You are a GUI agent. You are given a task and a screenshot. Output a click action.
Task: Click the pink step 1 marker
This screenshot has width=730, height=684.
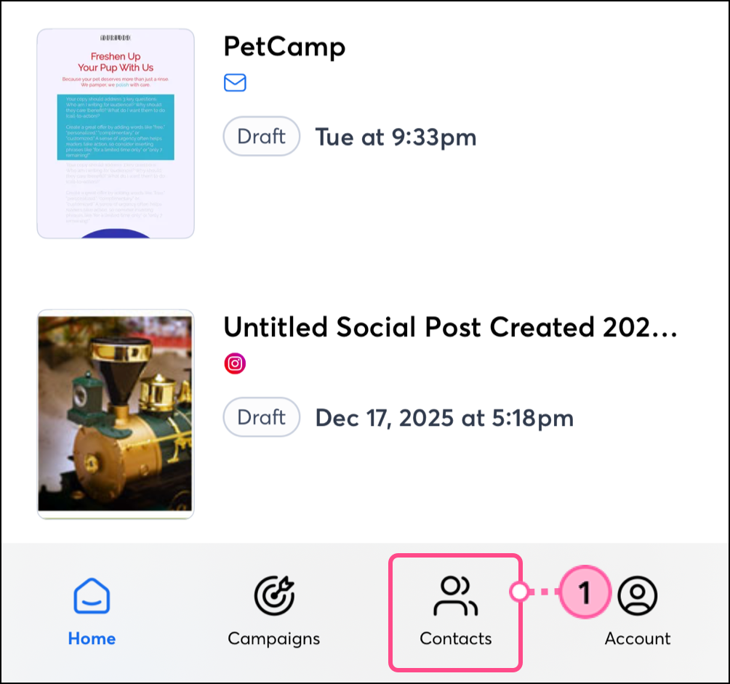pyautogui.click(x=585, y=592)
